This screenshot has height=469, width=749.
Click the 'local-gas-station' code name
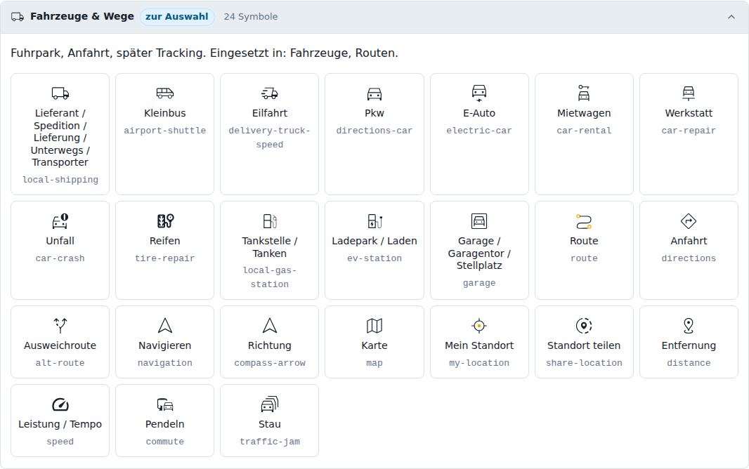(x=269, y=277)
